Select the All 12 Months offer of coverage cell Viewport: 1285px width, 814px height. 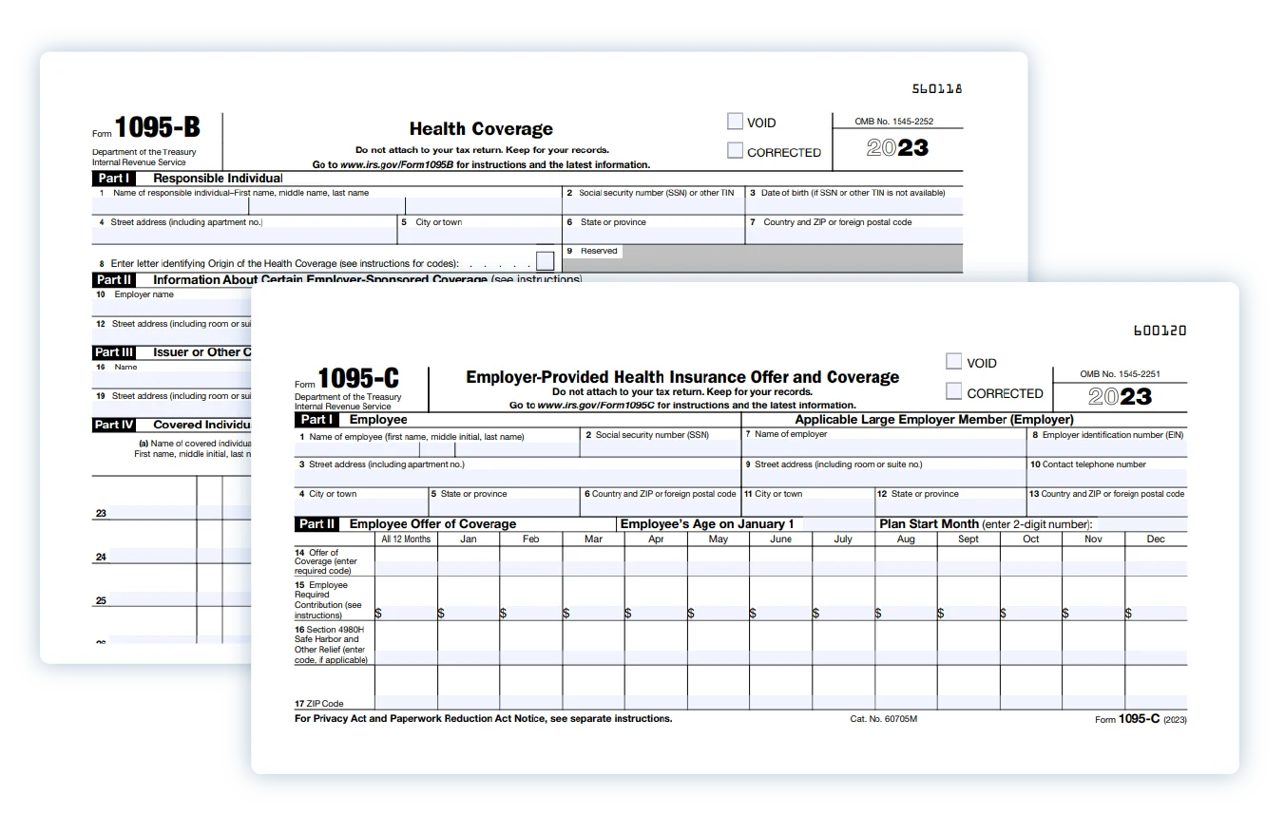[406, 567]
